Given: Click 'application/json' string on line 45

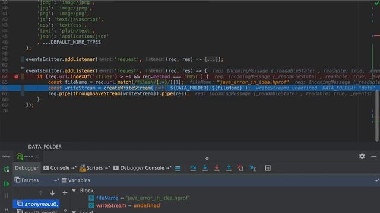Looking at the screenshot, I should [84, 37].
